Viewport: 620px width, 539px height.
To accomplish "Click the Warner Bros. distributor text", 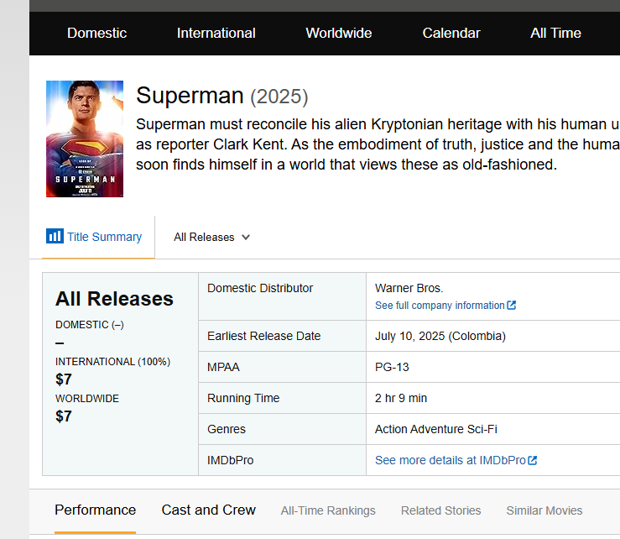I will tap(409, 288).
